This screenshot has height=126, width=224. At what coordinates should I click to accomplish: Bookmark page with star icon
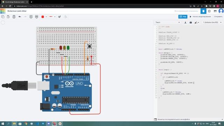click(x=202, y=6)
